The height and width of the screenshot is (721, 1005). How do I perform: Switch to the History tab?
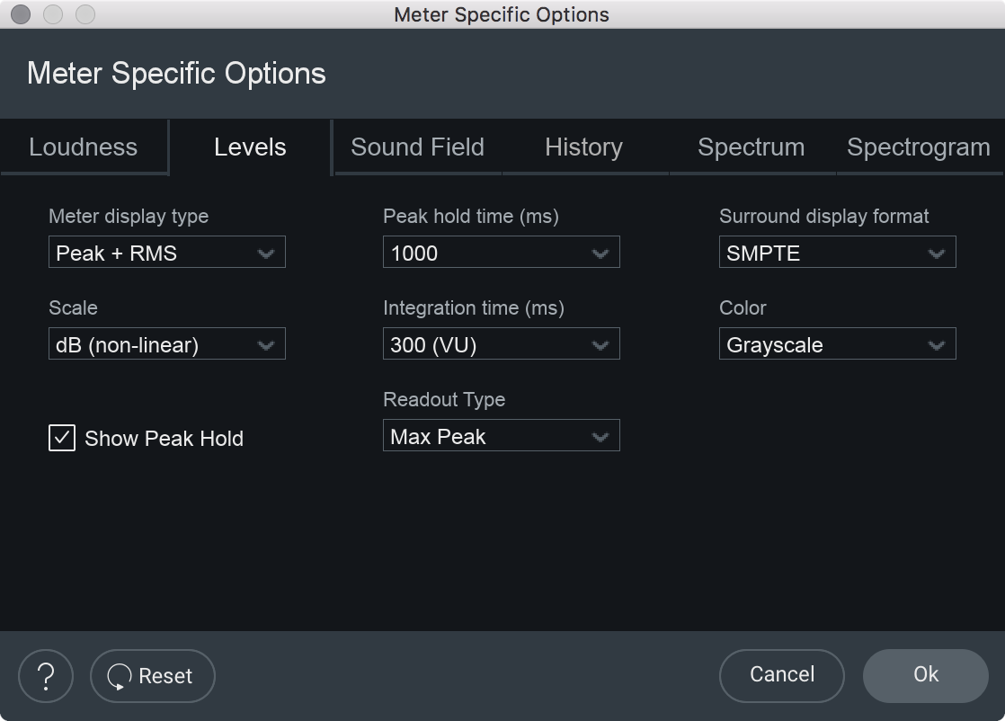pyautogui.click(x=583, y=147)
